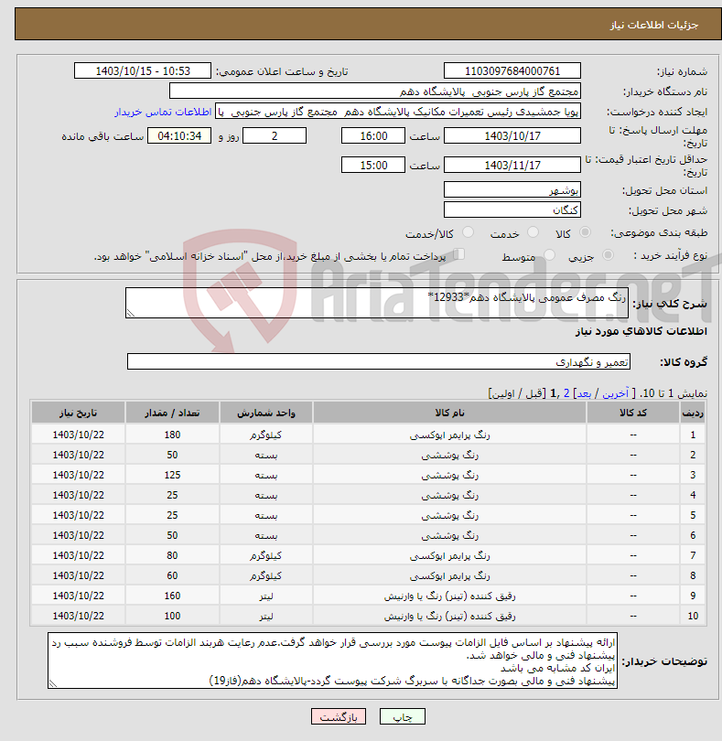Click the buyer organization name field

click(375, 91)
